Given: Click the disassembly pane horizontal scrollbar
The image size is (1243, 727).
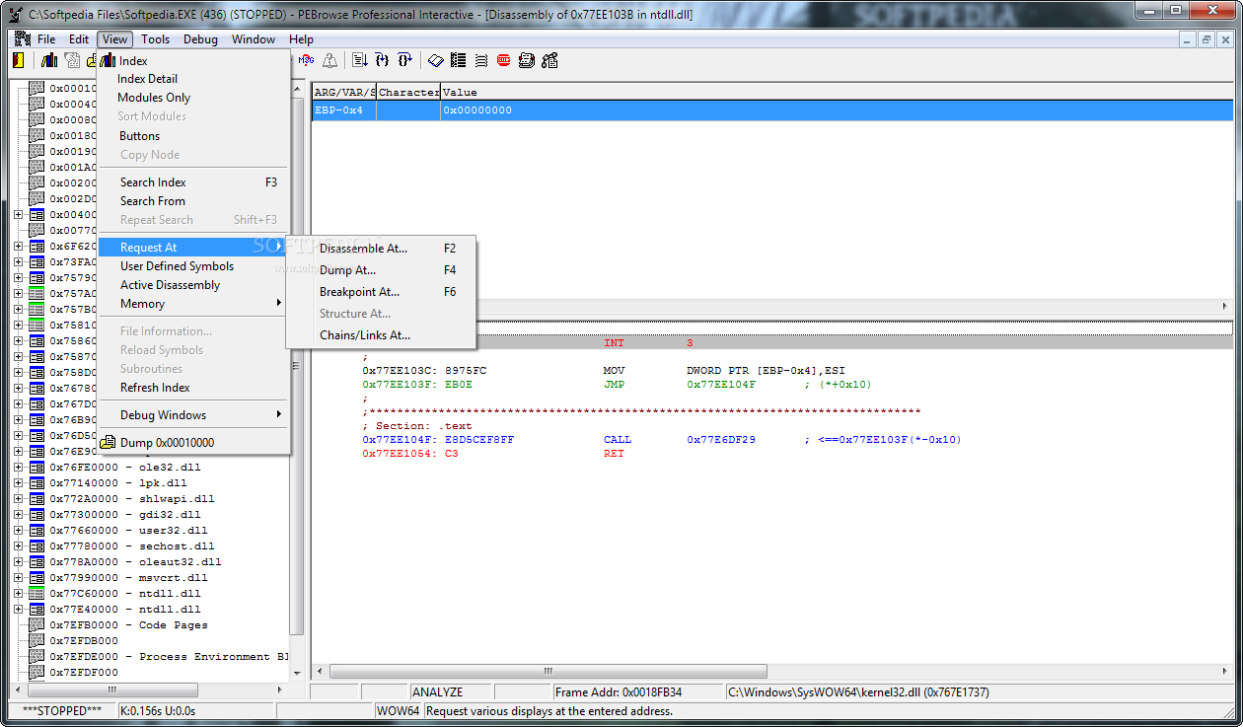Looking at the screenshot, I should (772, 671).
